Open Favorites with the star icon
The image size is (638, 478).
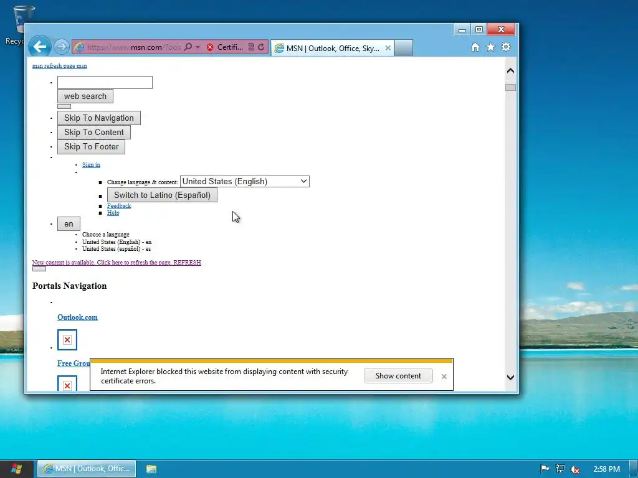(x=491, y=47)
